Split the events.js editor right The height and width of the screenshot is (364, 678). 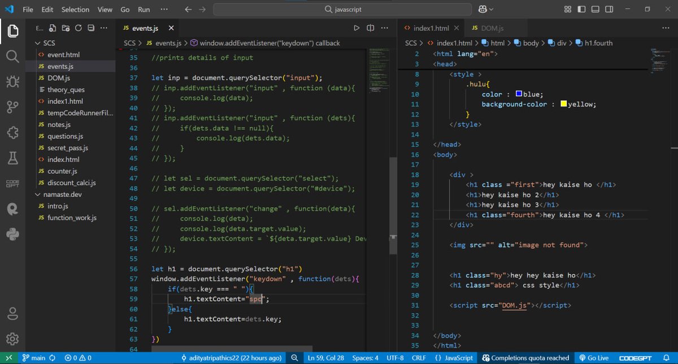(370, 28)
